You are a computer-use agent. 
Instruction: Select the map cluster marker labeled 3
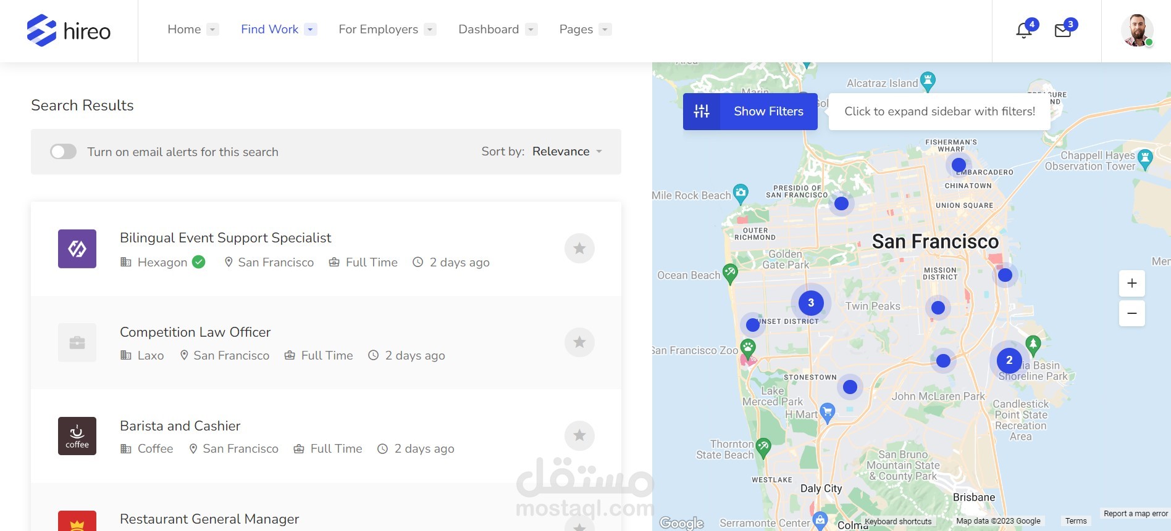pos(811,303)
